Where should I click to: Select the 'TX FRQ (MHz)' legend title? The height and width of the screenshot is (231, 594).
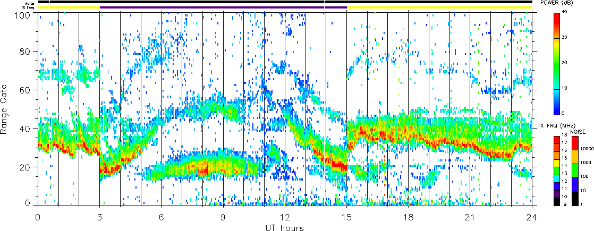[x=556, y=126]
